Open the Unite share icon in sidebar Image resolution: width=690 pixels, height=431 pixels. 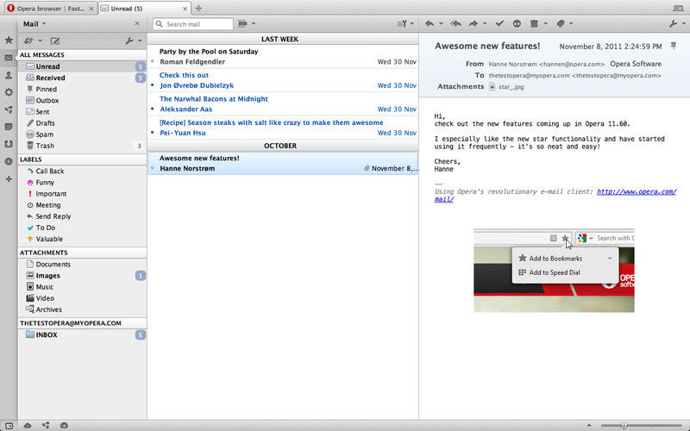pos(9,109)
